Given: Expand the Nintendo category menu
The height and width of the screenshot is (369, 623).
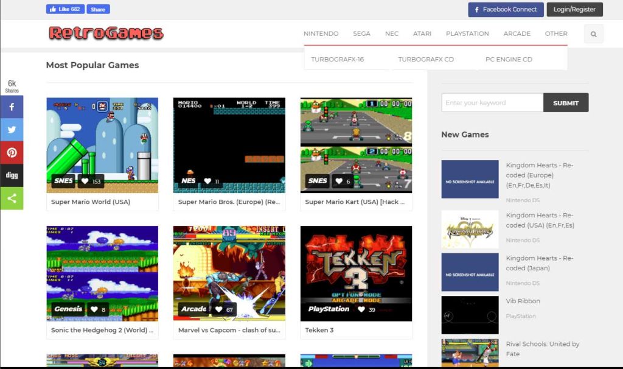Looking at the screenshot, I should [x=321, y=33].
